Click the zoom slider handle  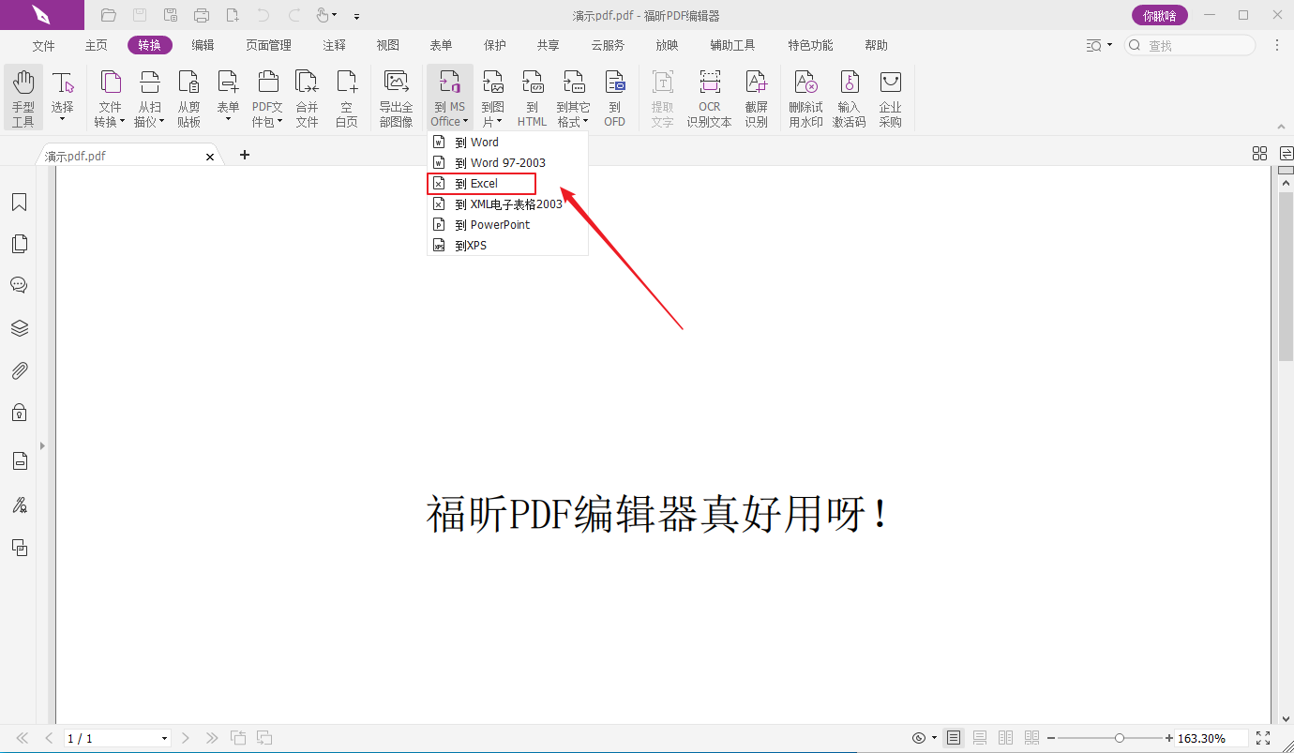(x=1120, y=738)
